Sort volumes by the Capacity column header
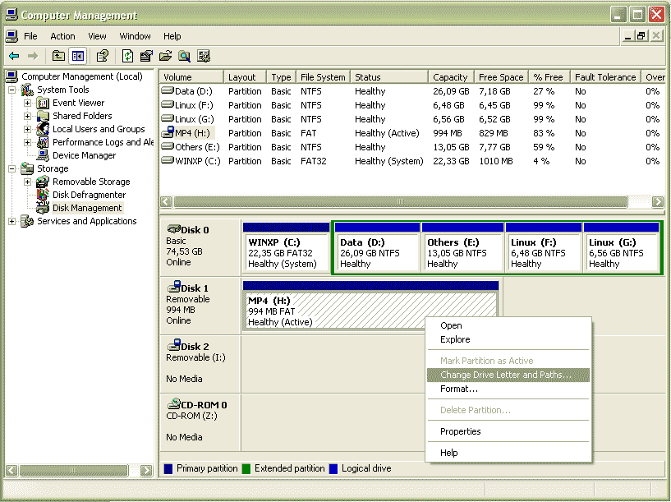Viewport: 671px width, 502px height. pos(450,77)
